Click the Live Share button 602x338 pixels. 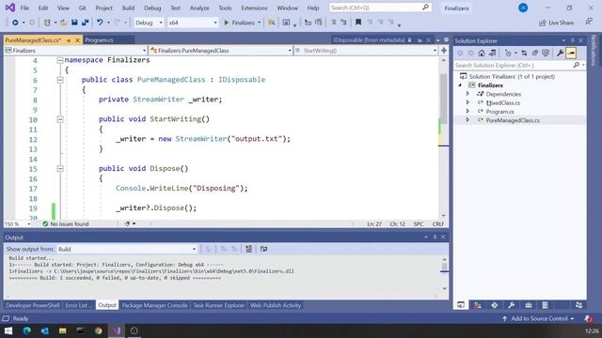pyautogui.click(x=556, y=23)
